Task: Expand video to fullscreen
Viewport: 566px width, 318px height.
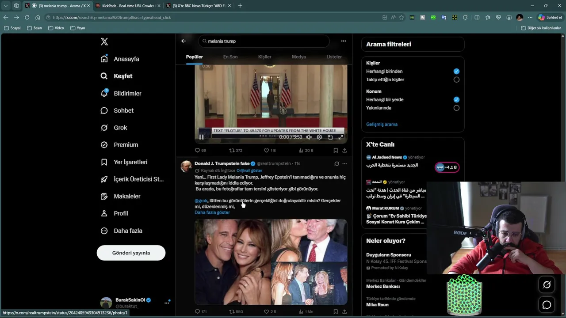Action: (x=340, y=137)
